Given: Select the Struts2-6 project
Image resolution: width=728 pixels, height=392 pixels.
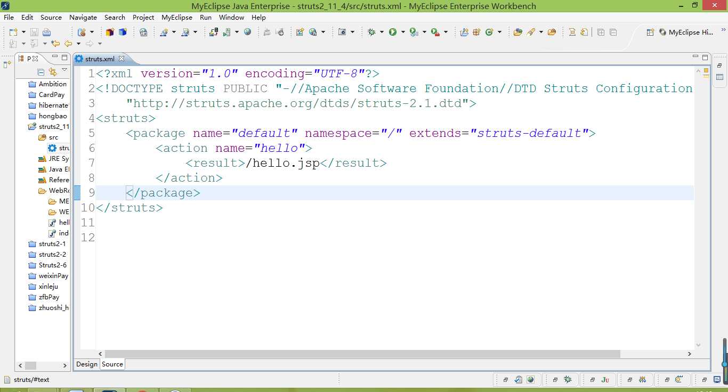Looking at the screenshot, I should [x=47, y=265].
